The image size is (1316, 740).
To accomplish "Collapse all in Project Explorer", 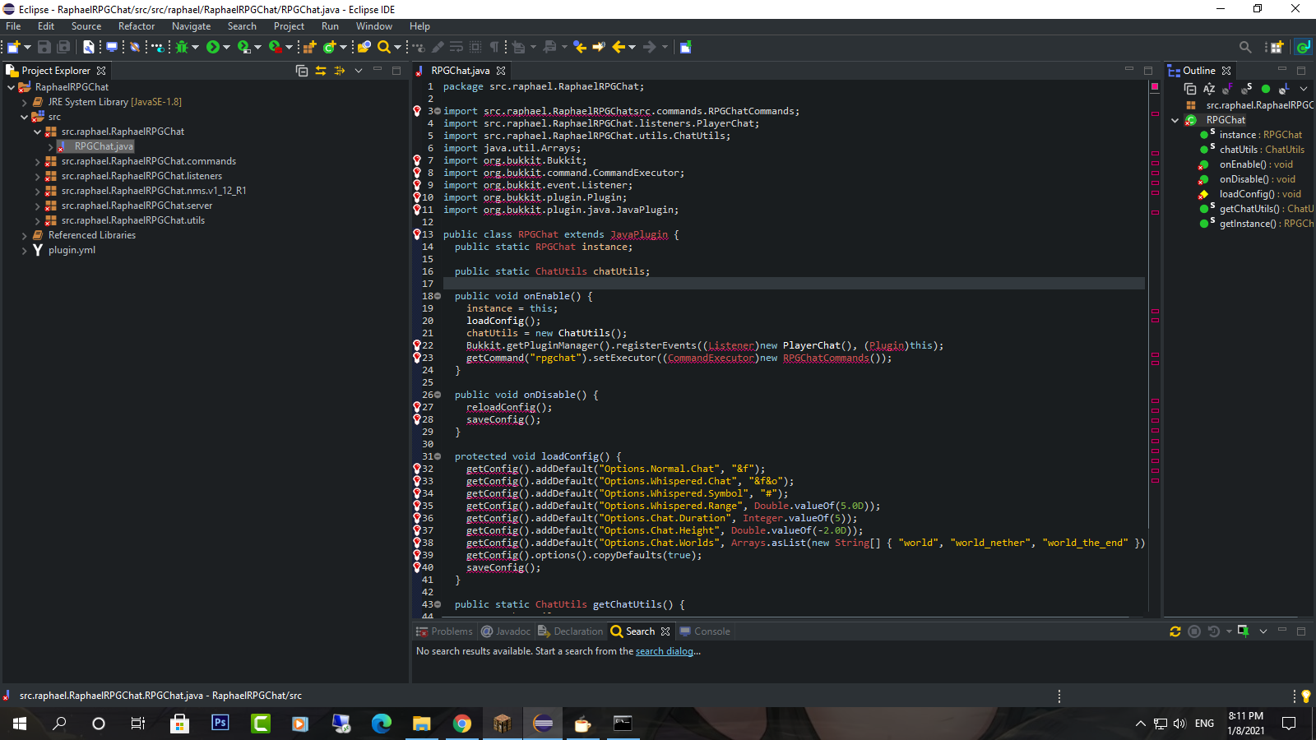I will pyautogui.click(x=302, y=71).
